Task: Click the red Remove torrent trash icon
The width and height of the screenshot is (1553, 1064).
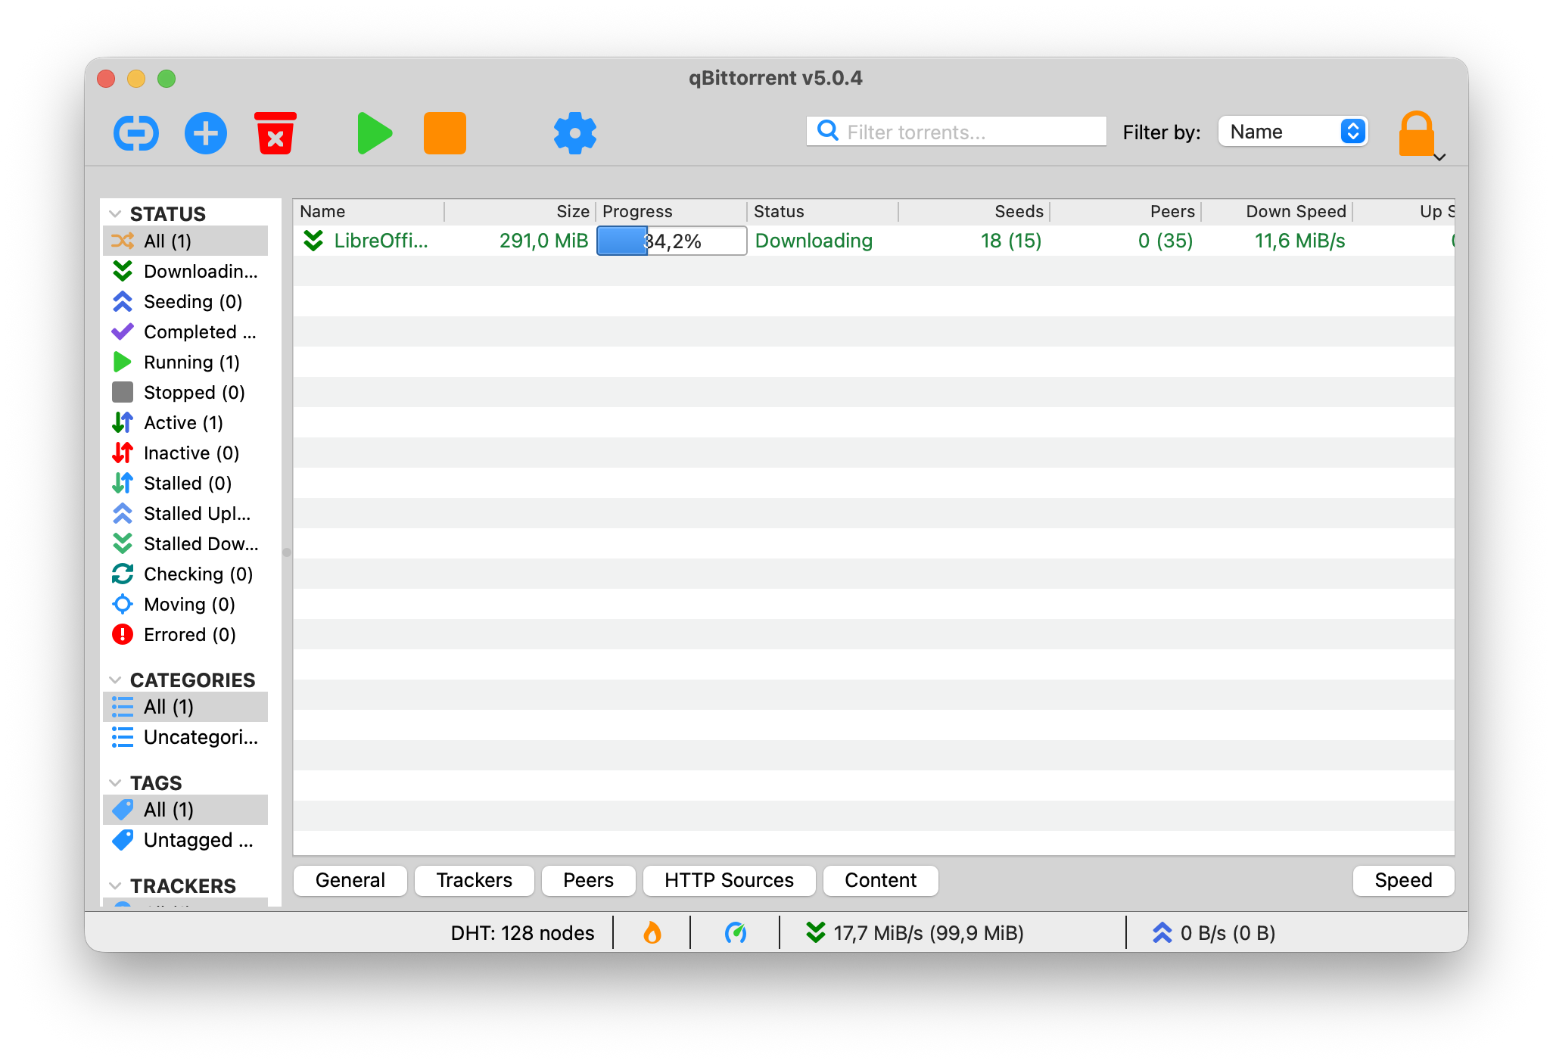Action: (275, 133)
